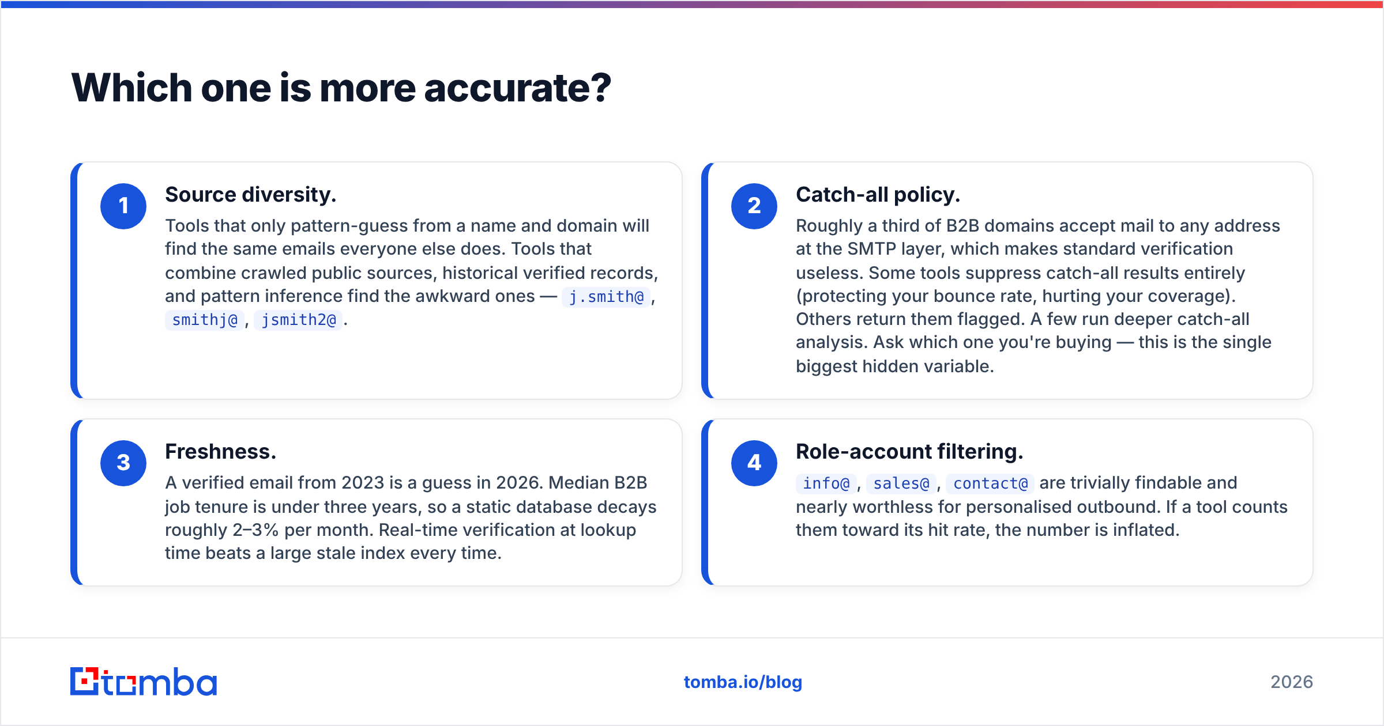Select the Role-account filtering heading
Image resolution: width=1384 pixels, height=726 pixels.
point(909,452)
